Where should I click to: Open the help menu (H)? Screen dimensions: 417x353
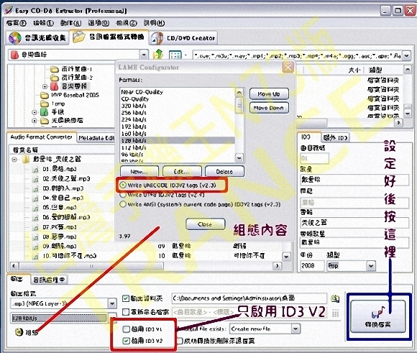[155, 23]
